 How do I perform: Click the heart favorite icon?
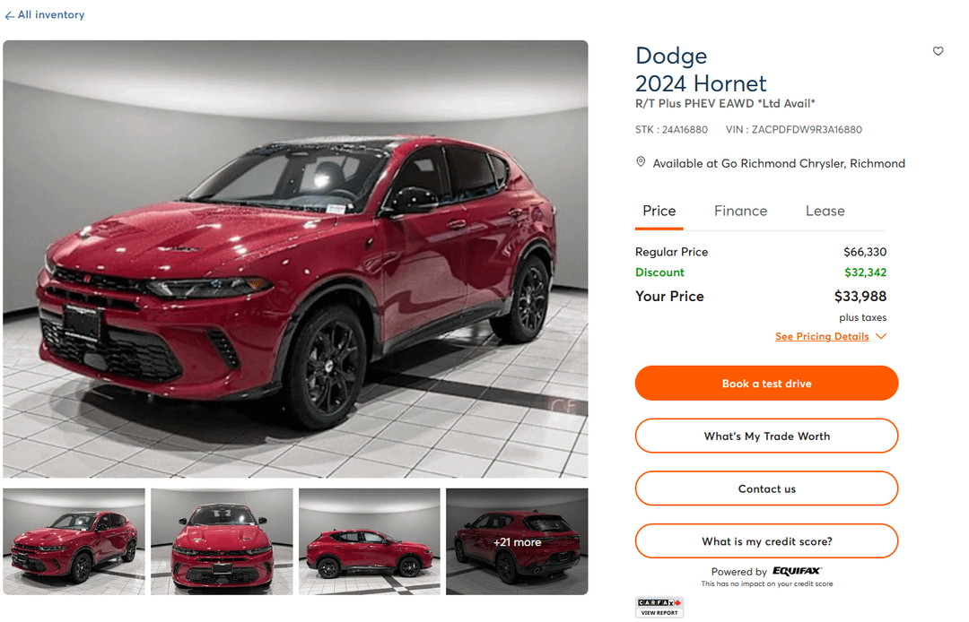[x=938, y=51]
